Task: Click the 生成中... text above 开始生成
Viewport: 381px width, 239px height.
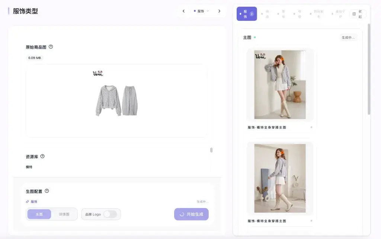Action: (202, 202)
